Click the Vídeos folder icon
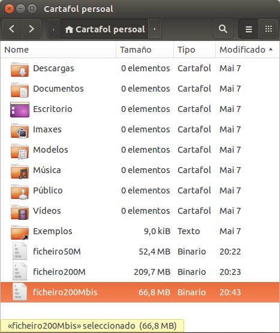Viewport: 280px width, 333px height. (x=20, y=212)
